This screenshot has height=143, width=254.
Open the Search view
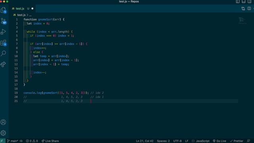3,53
